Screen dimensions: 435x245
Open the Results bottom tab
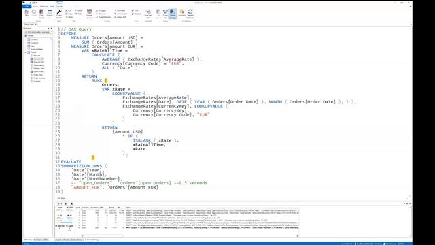click(x=66, y=240)
